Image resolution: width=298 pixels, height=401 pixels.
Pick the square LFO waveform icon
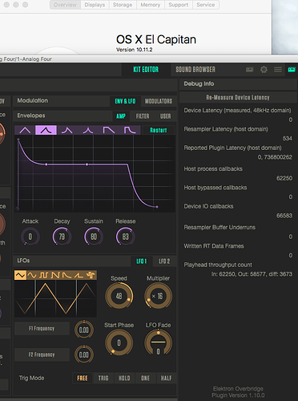click(x=43, y=275)
